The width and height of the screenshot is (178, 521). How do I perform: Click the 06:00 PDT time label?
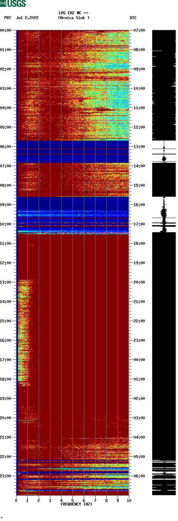coord(6,147)
